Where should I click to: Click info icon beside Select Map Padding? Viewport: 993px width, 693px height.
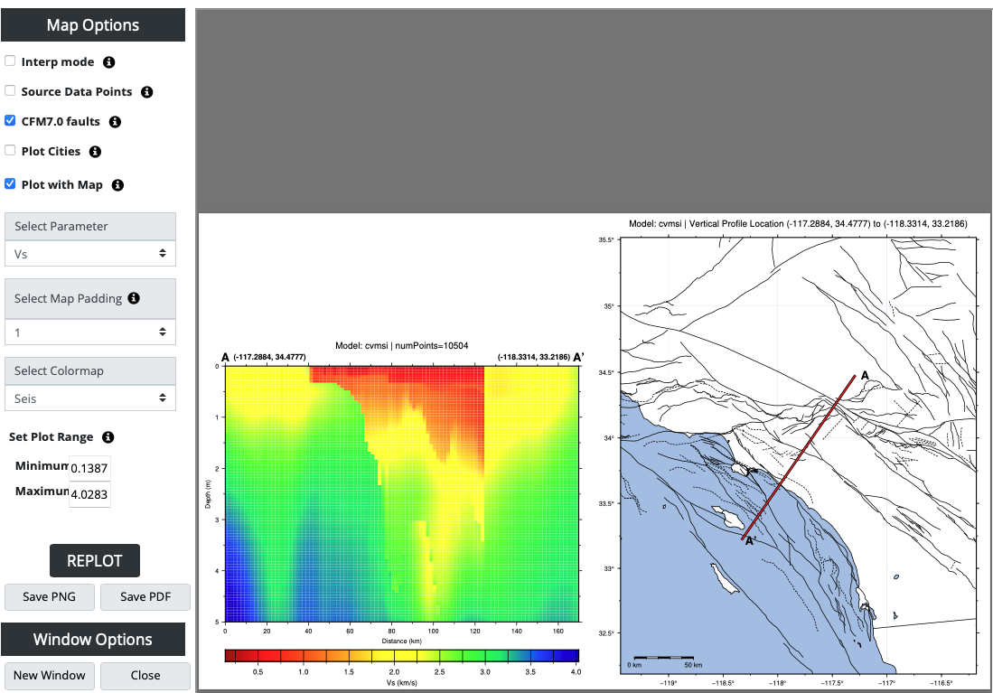click(134, 298)
